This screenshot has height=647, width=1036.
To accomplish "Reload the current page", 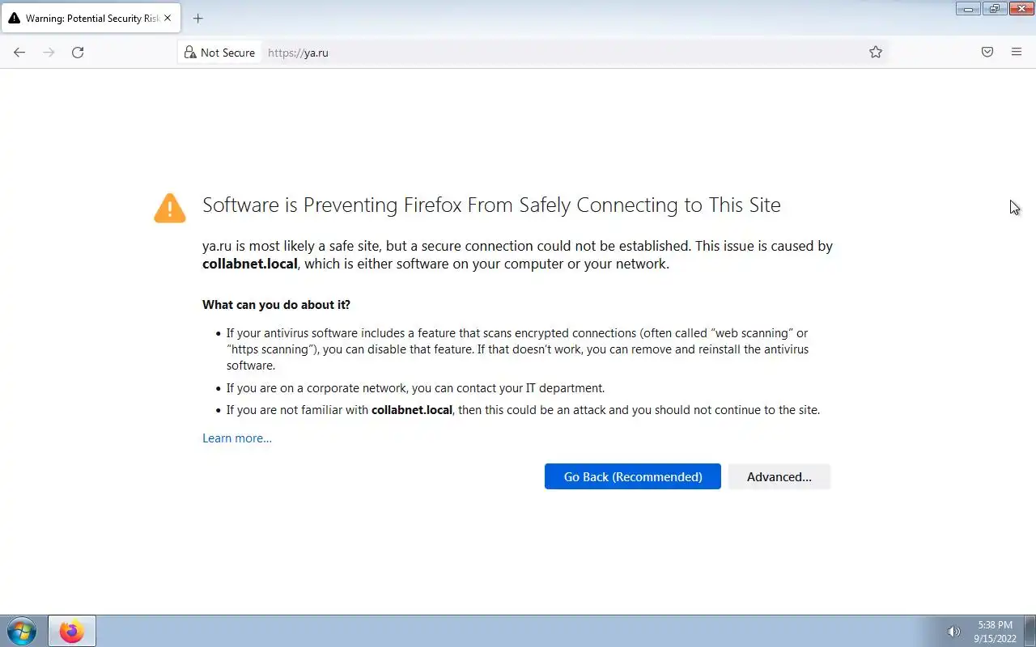I will coord(78,53).
